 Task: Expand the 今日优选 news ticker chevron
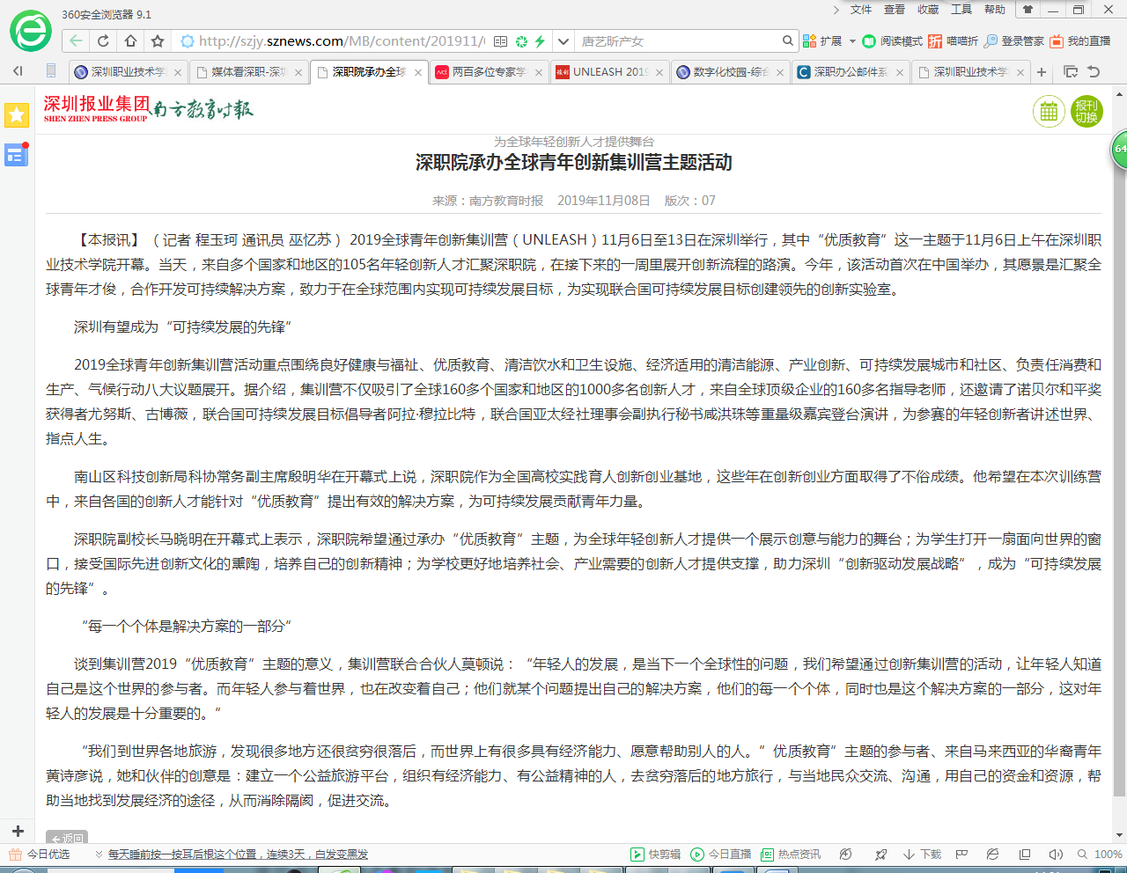point(99,854)
